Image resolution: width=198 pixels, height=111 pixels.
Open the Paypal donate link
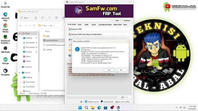107,101
